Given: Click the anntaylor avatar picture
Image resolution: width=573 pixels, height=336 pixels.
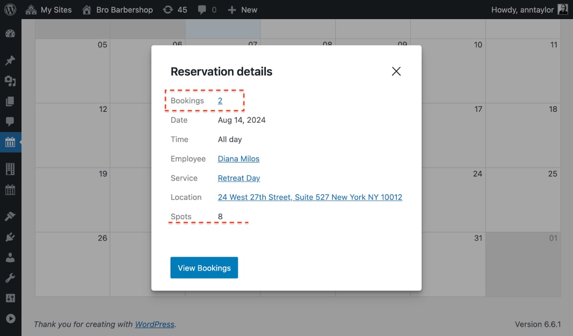Looking at the screenshot, I should point(563,10).
